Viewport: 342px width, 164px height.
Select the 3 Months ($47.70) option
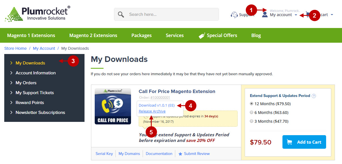click(251, 121)
